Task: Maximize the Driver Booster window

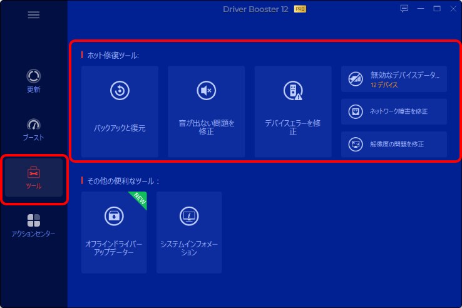Action: 437,9
